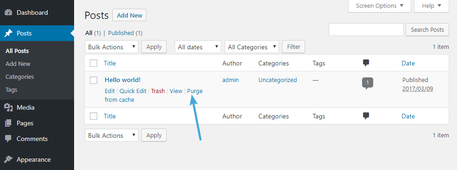Click top Apply button

[154, 47]
